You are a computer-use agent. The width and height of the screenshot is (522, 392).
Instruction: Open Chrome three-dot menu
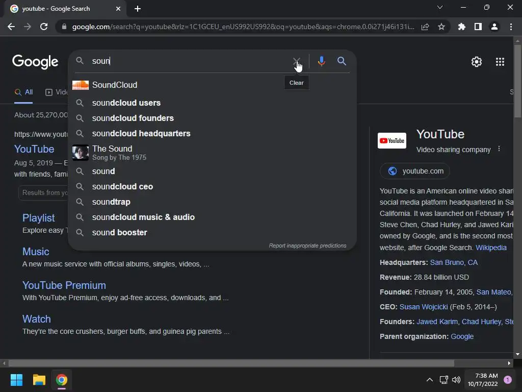pos(511,27)
